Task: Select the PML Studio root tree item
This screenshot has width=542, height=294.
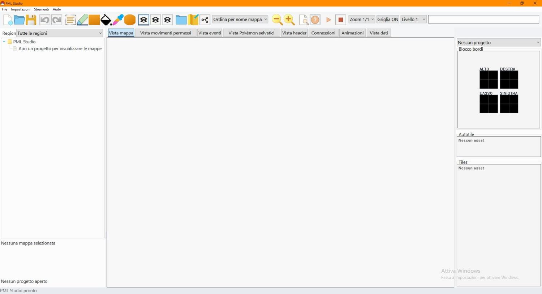Action: pyautogui.click(x=24, y=42)
